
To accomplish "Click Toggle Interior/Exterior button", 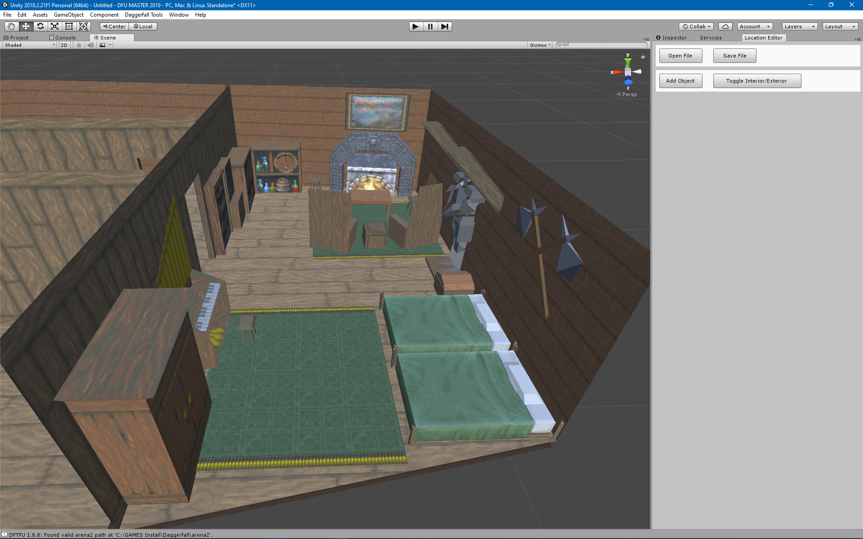I will (x=757, y=81).
